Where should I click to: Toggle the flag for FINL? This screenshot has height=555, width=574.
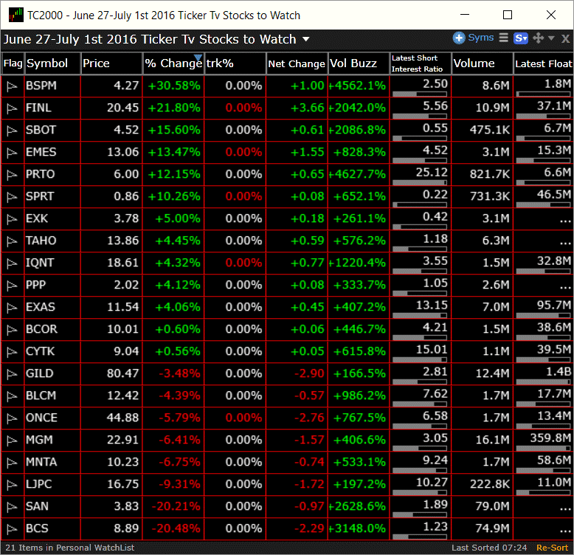(12, 108)
